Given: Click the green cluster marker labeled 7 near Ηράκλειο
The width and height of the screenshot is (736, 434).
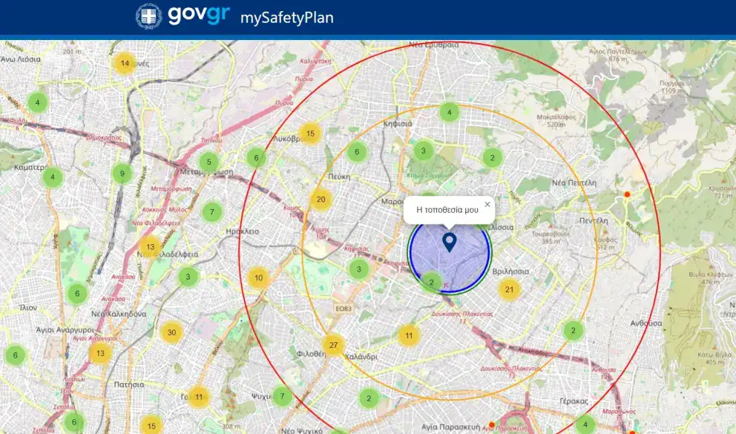Looking at the screenshot, I should coord(212,212).
